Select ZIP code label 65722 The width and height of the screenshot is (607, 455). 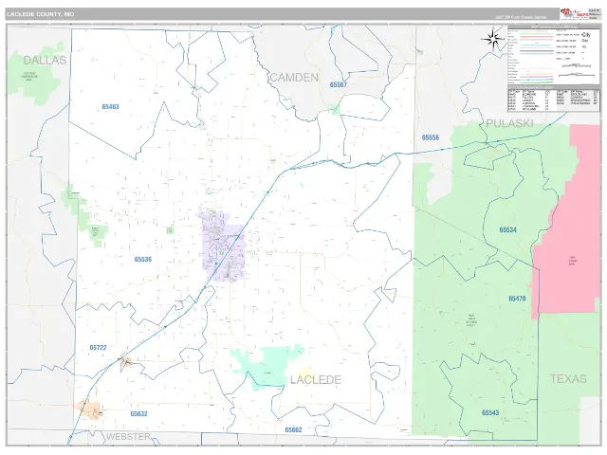(x=98, y=348)
